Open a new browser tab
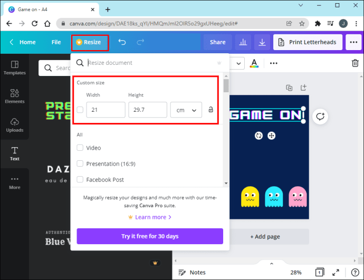364x280 pixels. (108, 9)
